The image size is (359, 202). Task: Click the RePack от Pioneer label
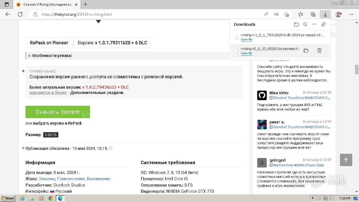(49, 43)
